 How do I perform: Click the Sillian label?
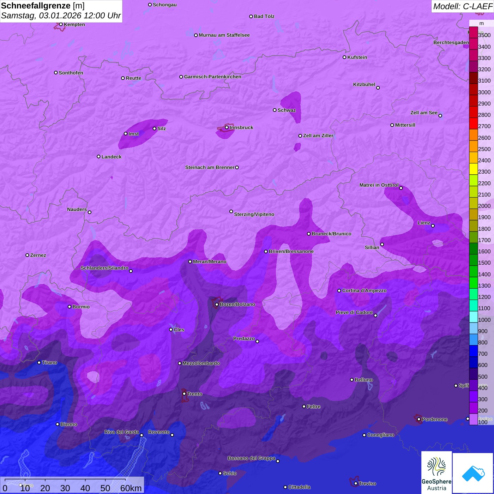pyautogui.click(x=372, y=247)
